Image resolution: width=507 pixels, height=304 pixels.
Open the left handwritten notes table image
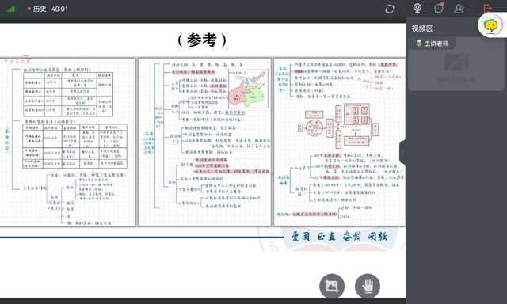tap(67, 142)
